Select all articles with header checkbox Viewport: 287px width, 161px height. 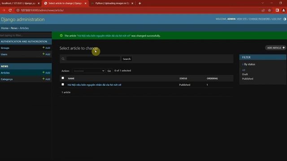[x=63, y=78]
